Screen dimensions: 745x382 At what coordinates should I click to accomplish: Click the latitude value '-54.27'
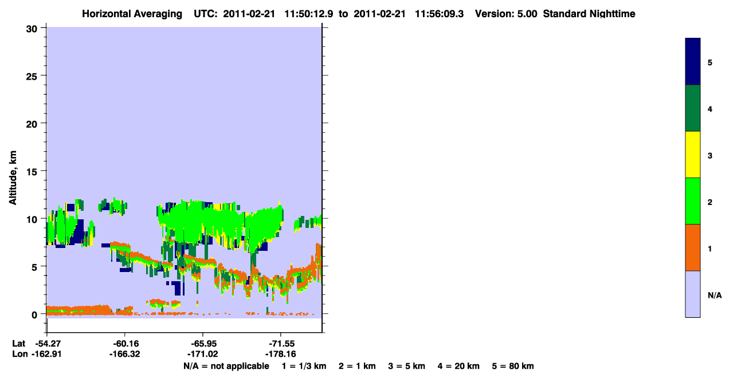47,344
